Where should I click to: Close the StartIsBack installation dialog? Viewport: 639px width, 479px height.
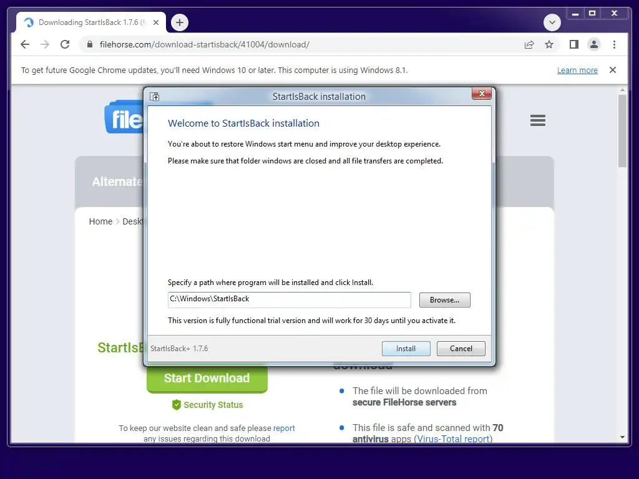482,94
